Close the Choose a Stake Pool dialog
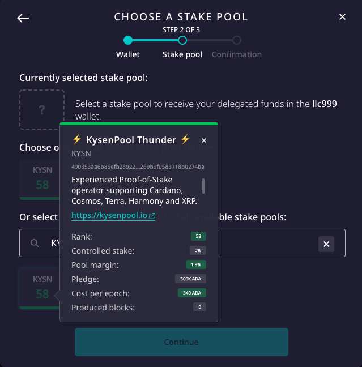362x367 pixels. point(342,17)
